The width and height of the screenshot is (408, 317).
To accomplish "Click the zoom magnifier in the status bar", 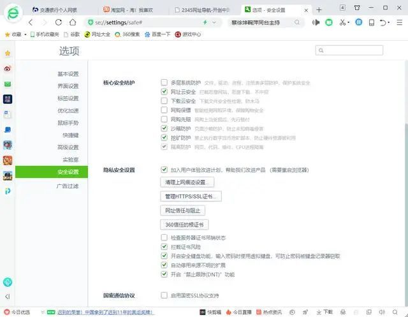I will coord(395,312).
